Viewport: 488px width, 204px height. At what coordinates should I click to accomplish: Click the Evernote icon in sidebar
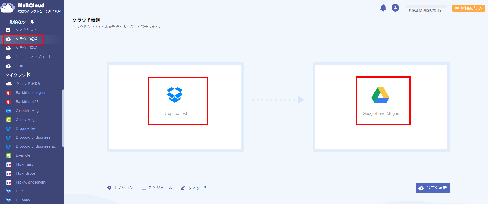(x=8, y=156)
